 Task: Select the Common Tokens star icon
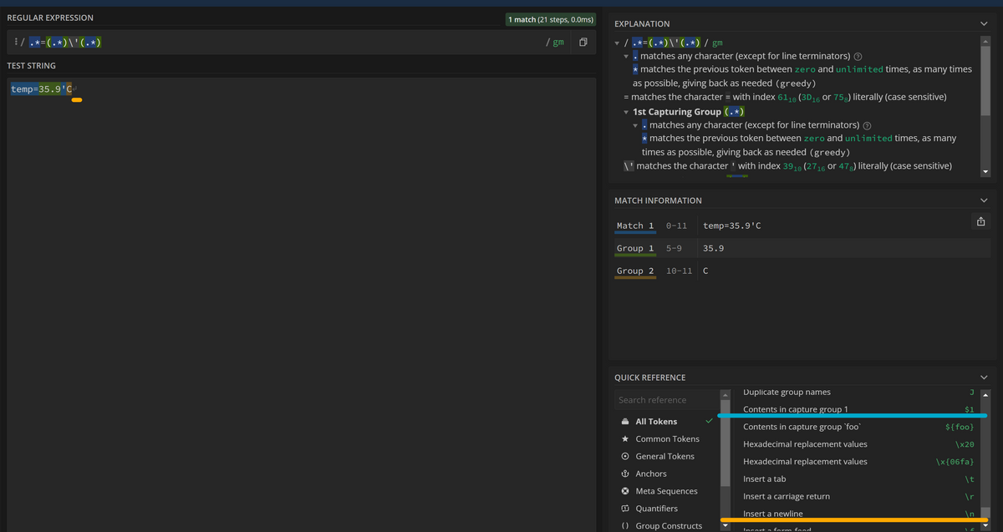pyautogui.click(x=625, y=439)
